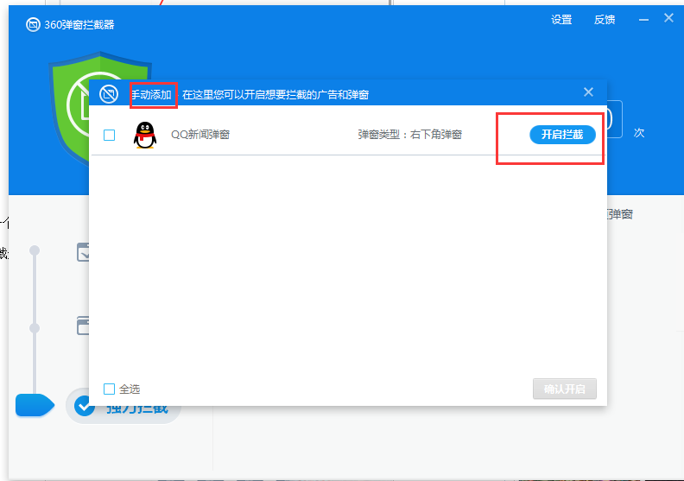This screenshot has width=684, height=481.
Task: Tick the checkbox for QQ新闻弹窗
Action: (109, 135)
